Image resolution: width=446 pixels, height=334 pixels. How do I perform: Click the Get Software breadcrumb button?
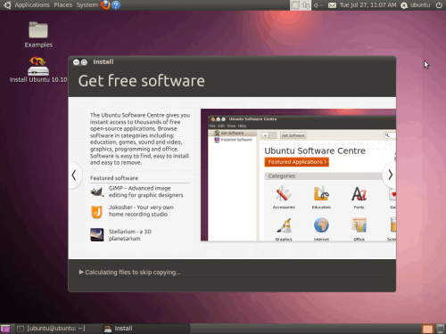[x=293, y=135]
